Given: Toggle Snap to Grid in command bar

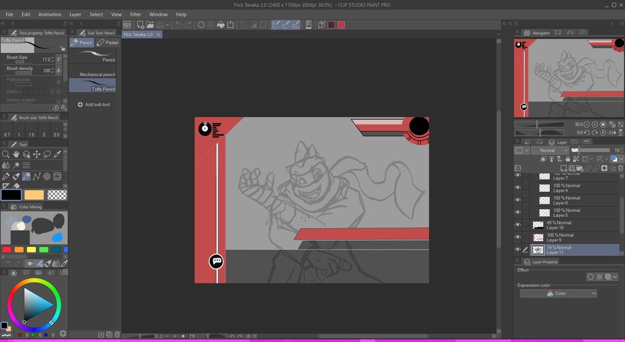Looking at the screenshot, I should pyautogui.click(x=296, y=25).
